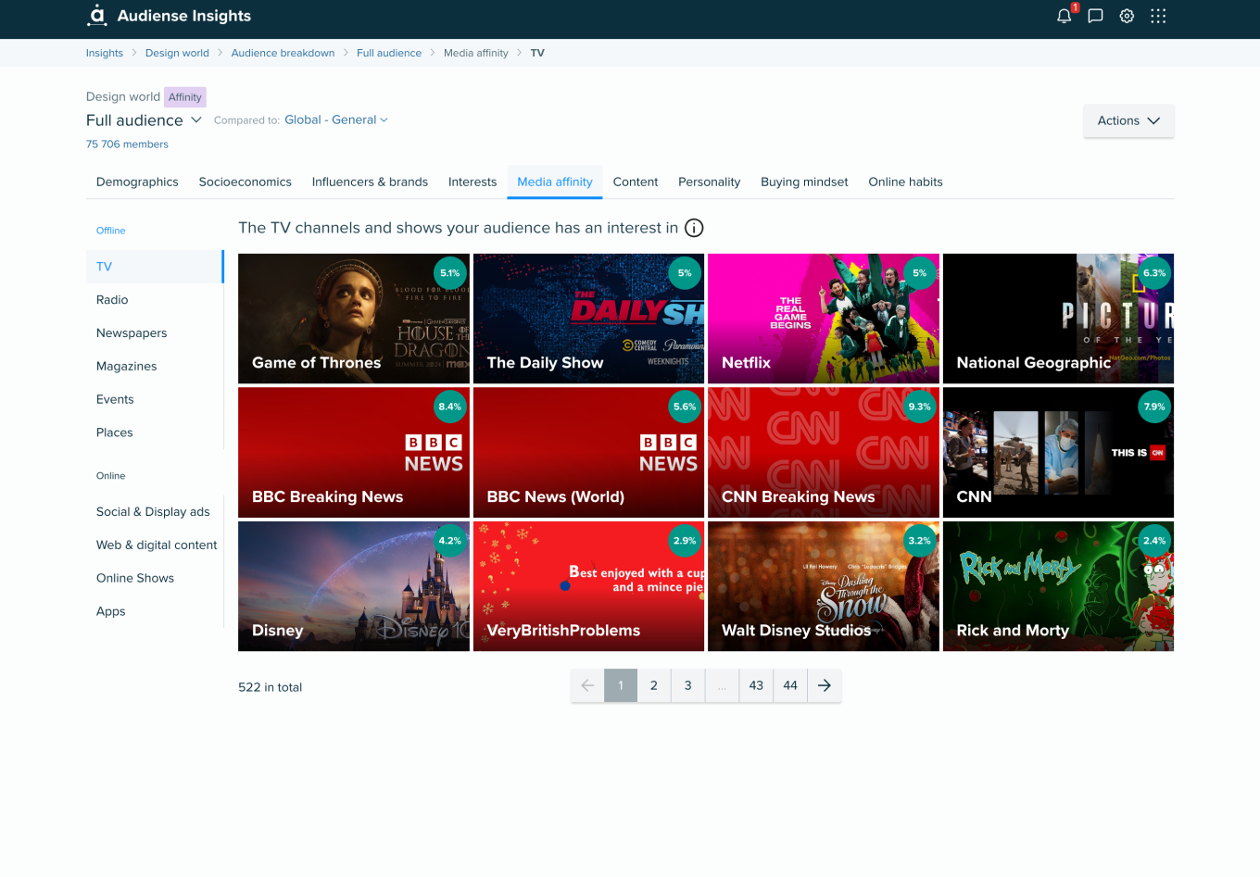This screenshot has height=877, width=1260.
Task: Click the 522 in total text
Action: [x=271, y=687]
